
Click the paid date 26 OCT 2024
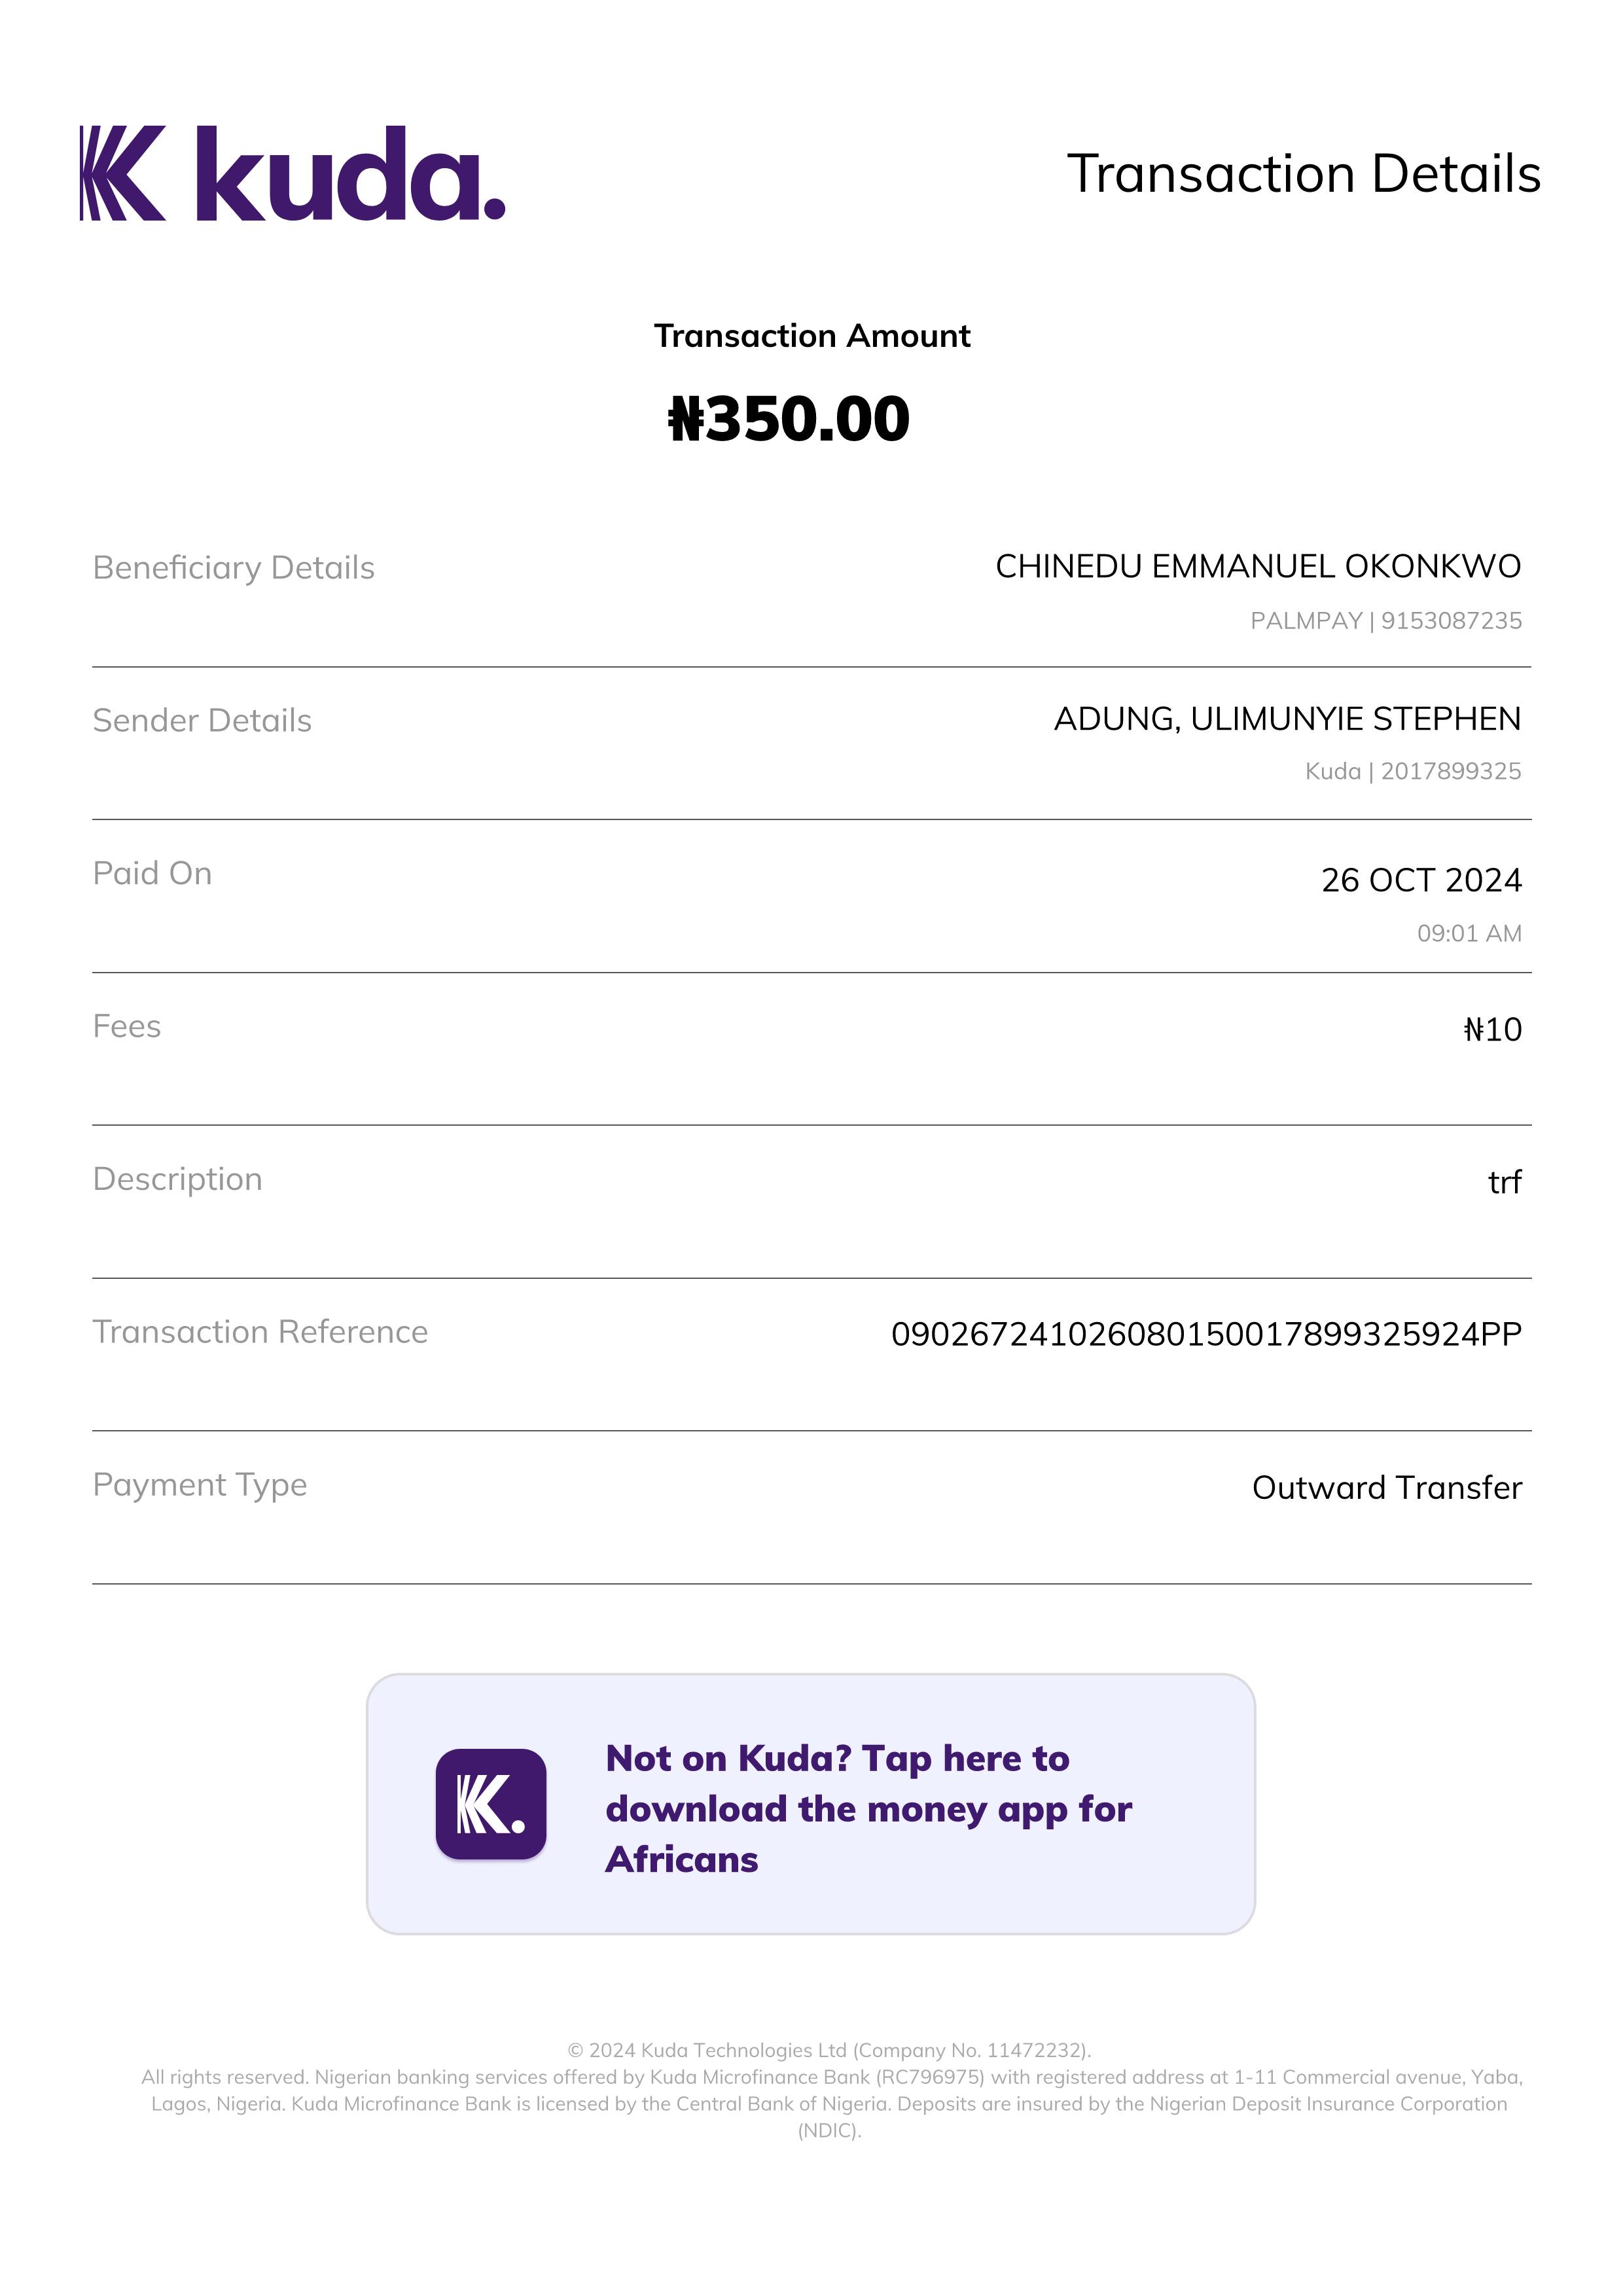coord(1420,880)
